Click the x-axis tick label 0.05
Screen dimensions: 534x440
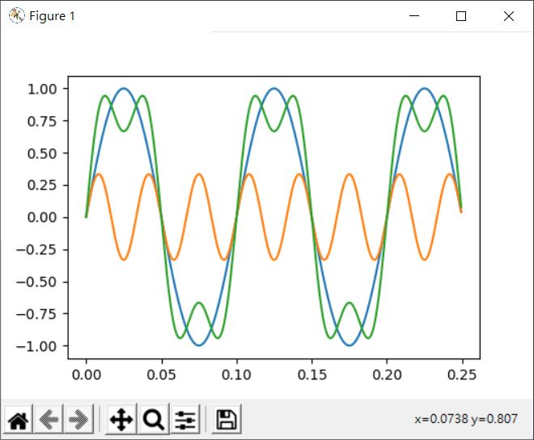pyautogui.click(x=162, y=375)
